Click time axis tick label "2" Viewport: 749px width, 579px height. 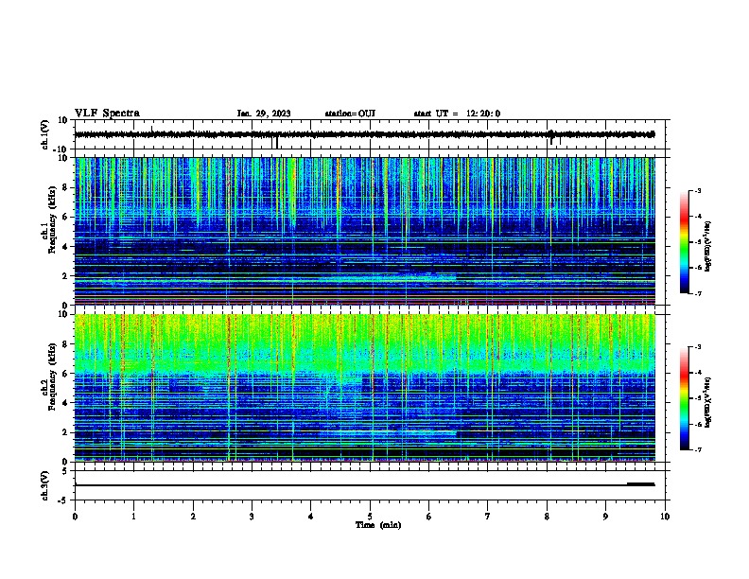(x=193, y=517)
